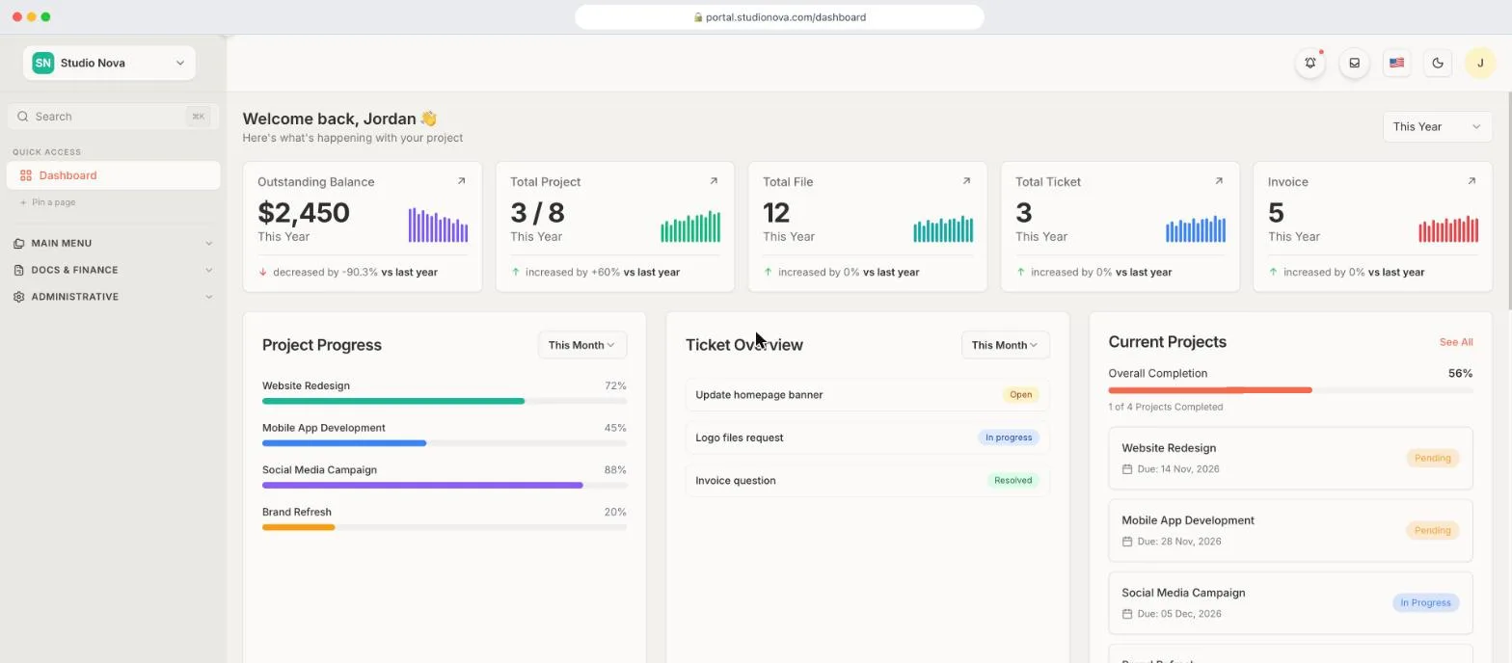Click calendar icon beside Due: 05 Dec, 2026

(x=1127, y=614)
